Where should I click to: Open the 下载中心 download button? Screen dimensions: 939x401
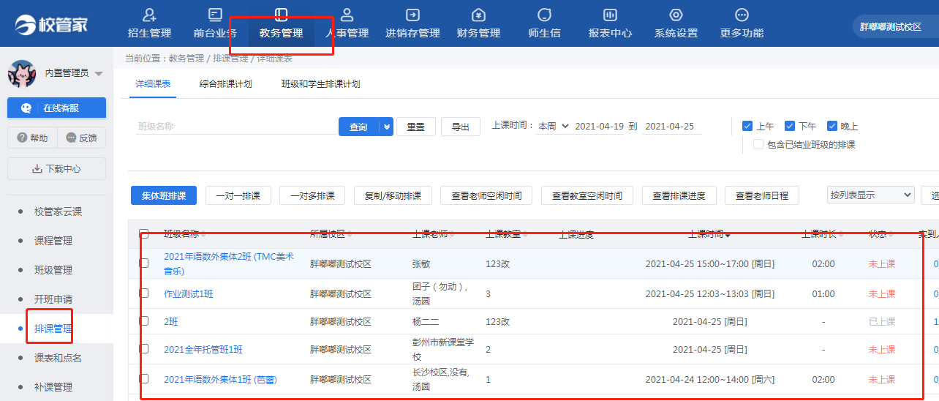(x=56, y=168)
